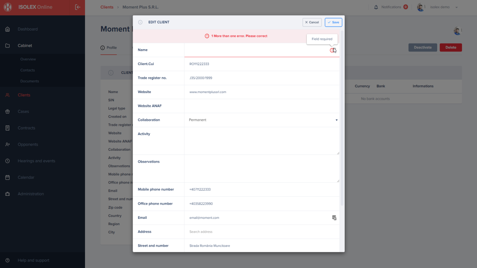Open Administration in the sidebar
Image resolution: width=477 pixels, height=268 pixels.
click(31, 194)
